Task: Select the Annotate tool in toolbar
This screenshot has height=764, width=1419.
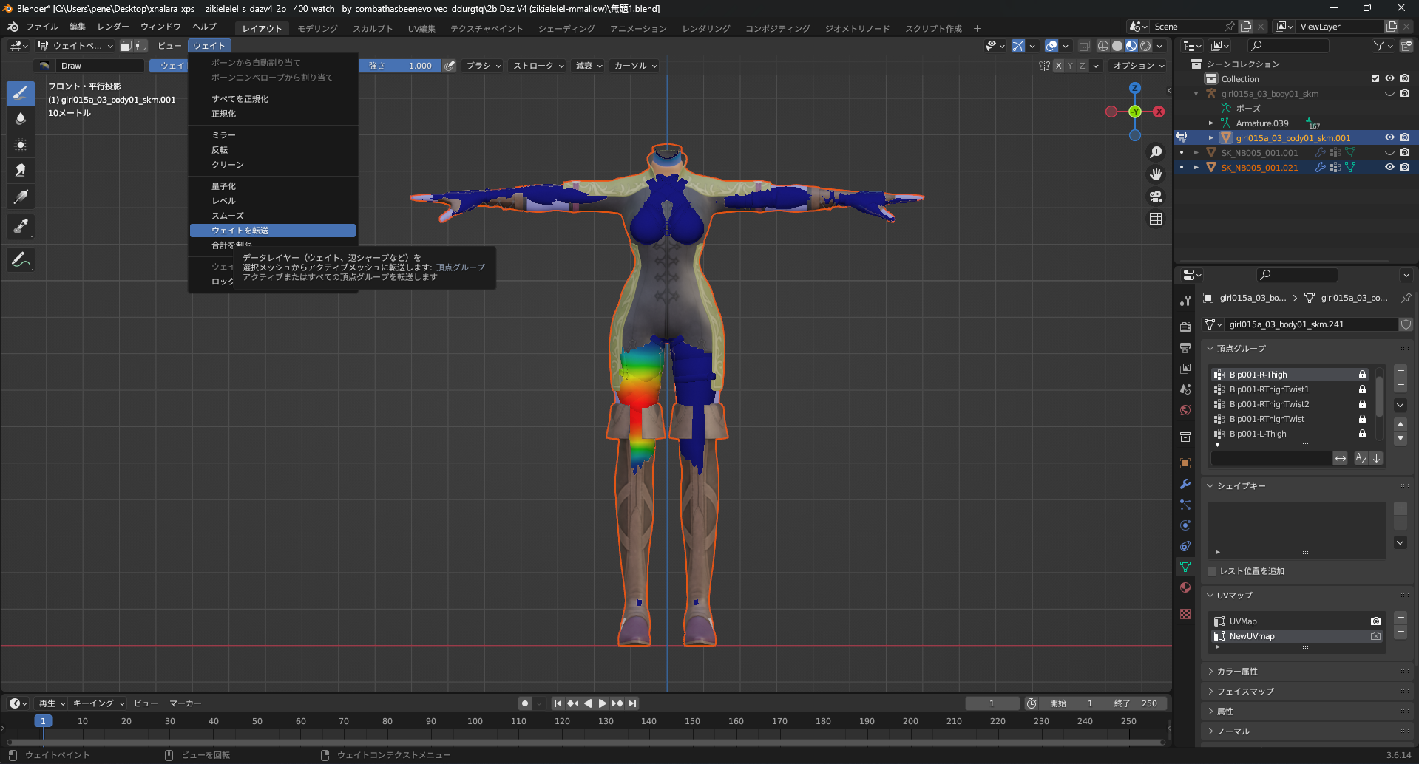Action: 21,259
